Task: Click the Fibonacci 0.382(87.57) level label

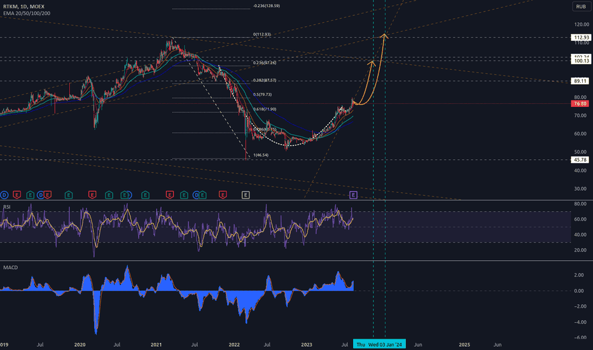Action: 264,81
